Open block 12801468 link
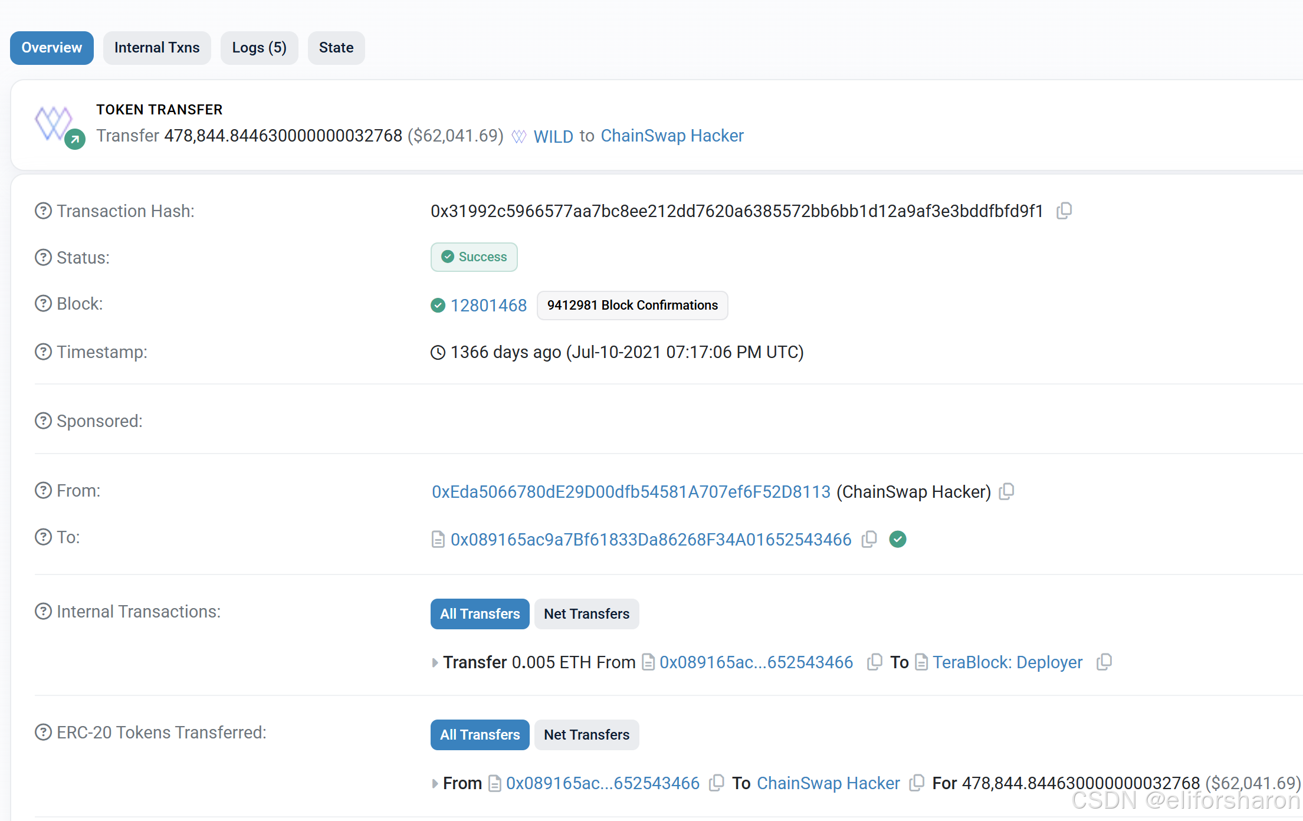The height and width of the screenshot is (821, 1303). 488,305
